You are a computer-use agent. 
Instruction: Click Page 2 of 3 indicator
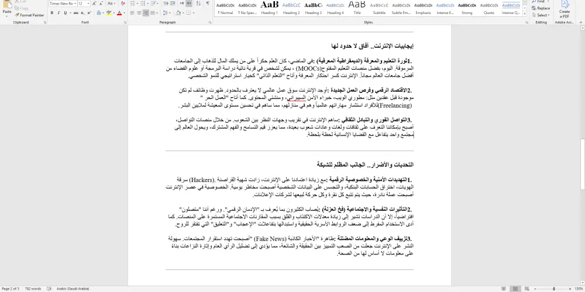11,288
